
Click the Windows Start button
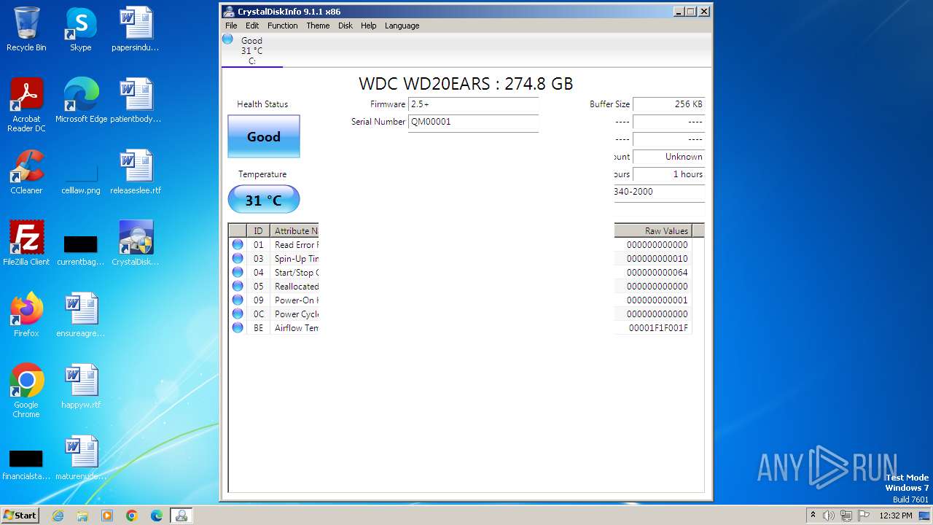20,516
